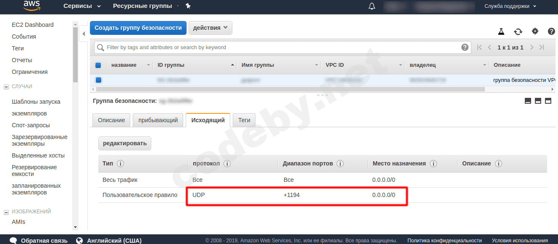
Task: Show info for Описание column
Action: tap(498, 163)
